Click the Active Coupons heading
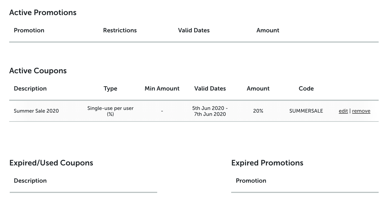 click(38, 71)
